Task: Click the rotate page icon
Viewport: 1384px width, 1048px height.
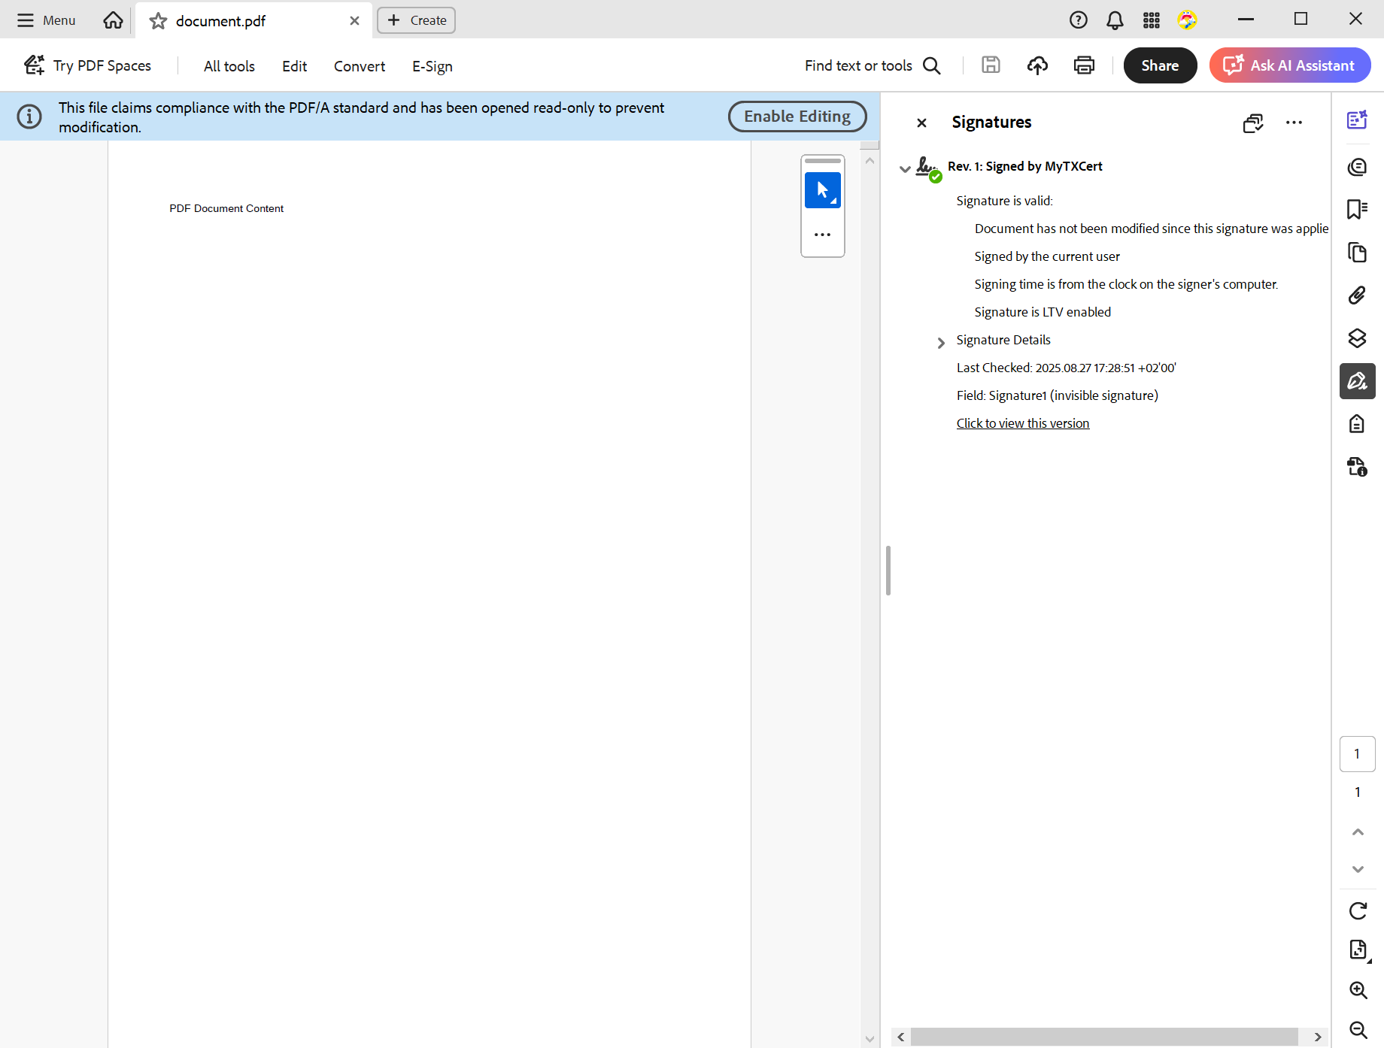Action: 1358,910
